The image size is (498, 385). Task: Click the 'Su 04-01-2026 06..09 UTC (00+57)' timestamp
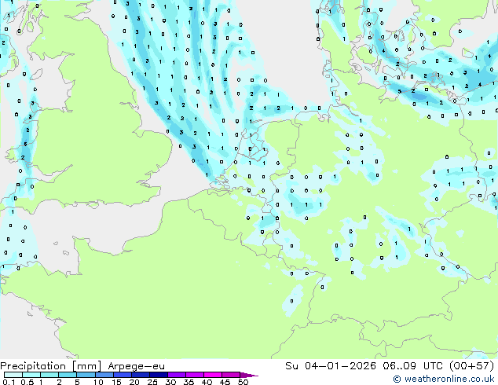tap(390, 366)
